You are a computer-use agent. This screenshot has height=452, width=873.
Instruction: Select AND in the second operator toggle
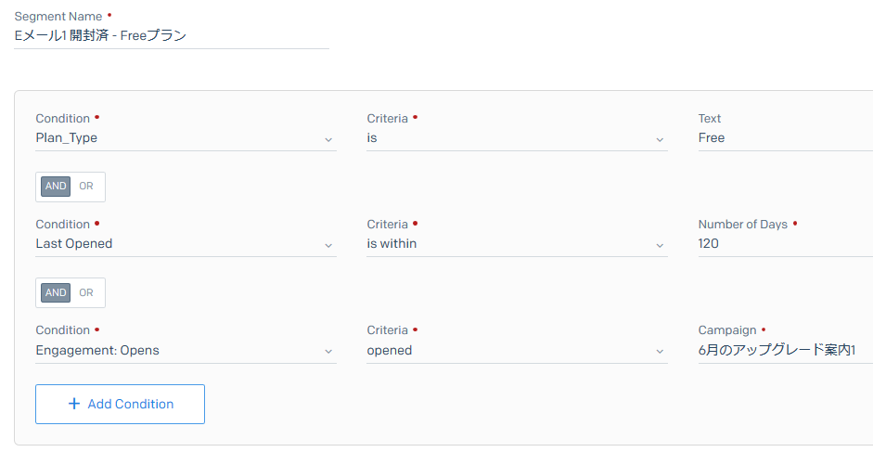[x=56, y=292]
